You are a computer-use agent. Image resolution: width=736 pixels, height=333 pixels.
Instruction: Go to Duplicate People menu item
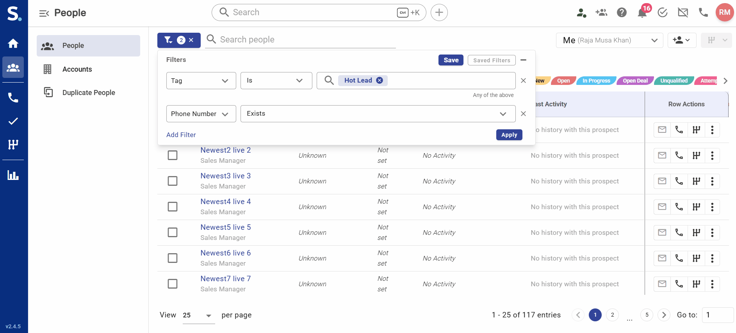(x=88, y=93)
